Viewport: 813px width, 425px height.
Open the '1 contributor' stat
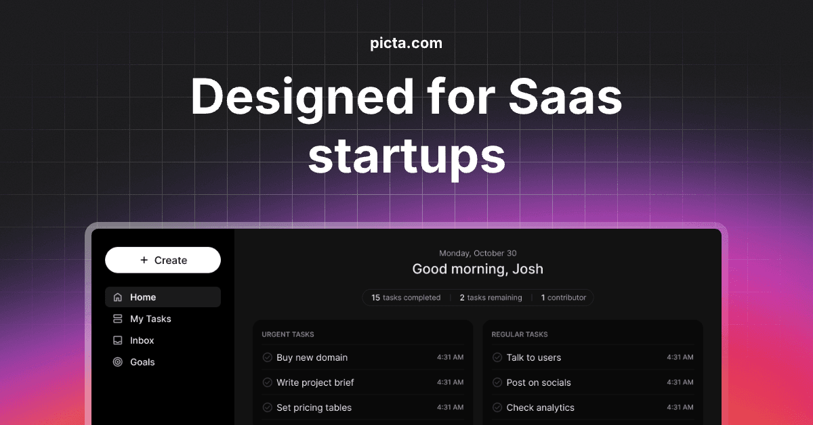563,298
